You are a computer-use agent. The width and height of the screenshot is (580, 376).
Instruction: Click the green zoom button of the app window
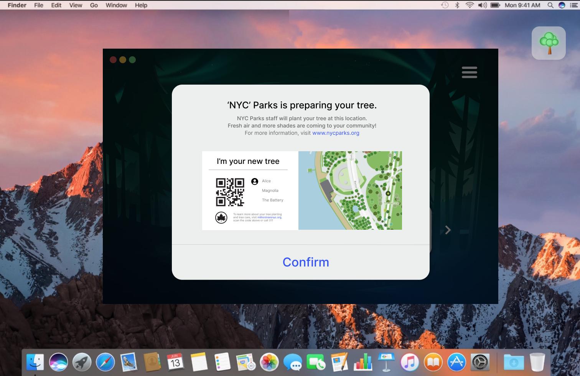point(132,60)
